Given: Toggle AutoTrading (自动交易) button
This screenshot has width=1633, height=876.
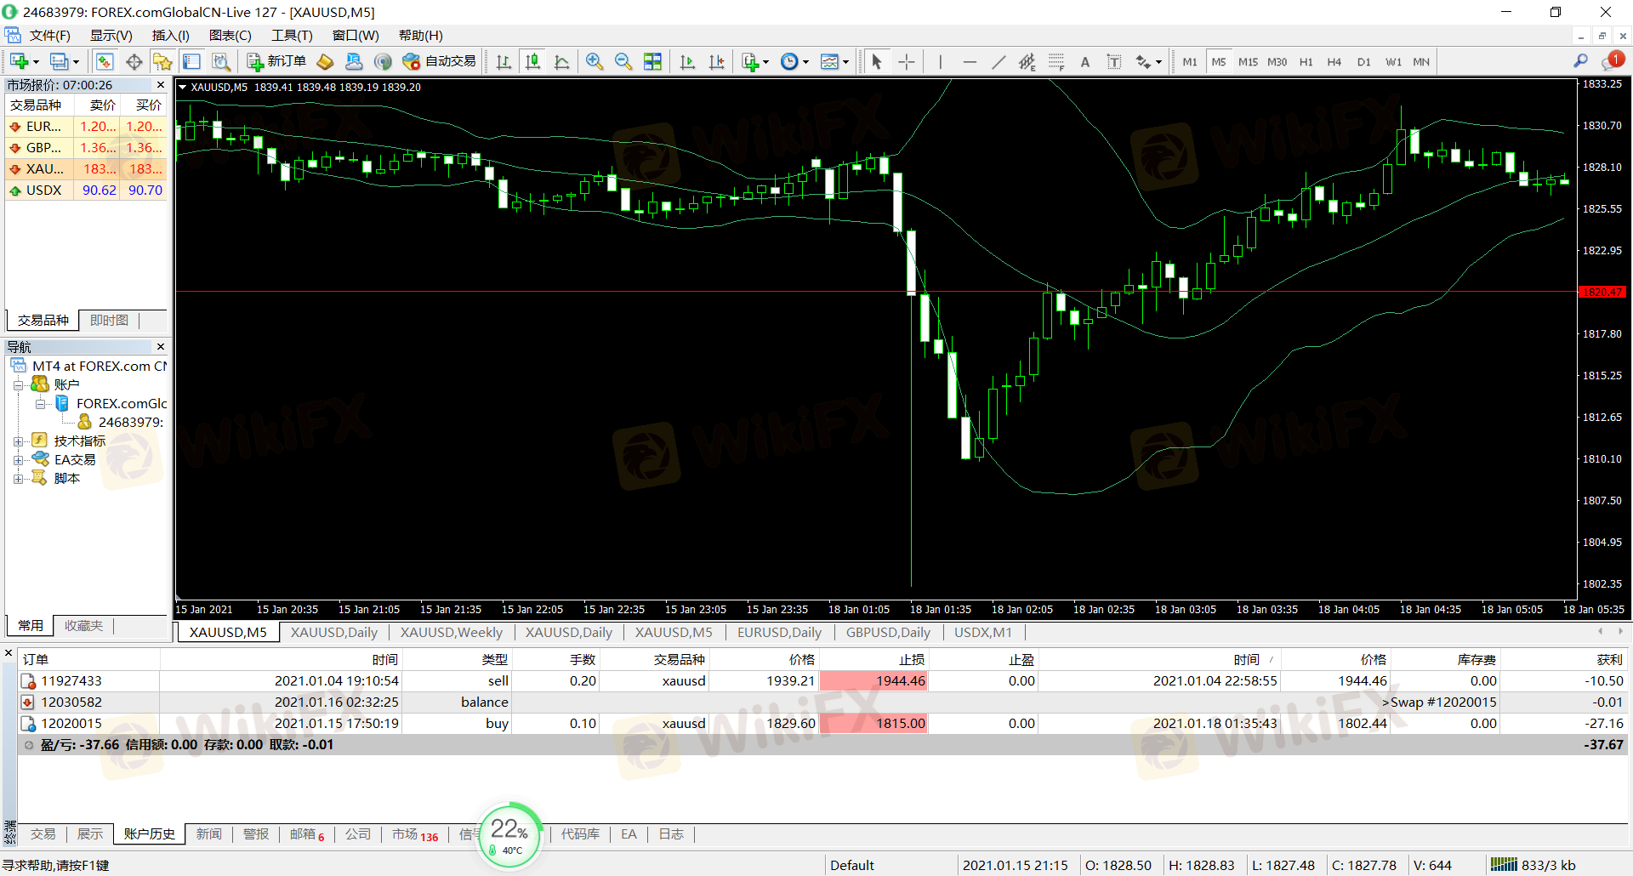Looking at the screenshot, I should pyautogui.click(x=439, y=61).
